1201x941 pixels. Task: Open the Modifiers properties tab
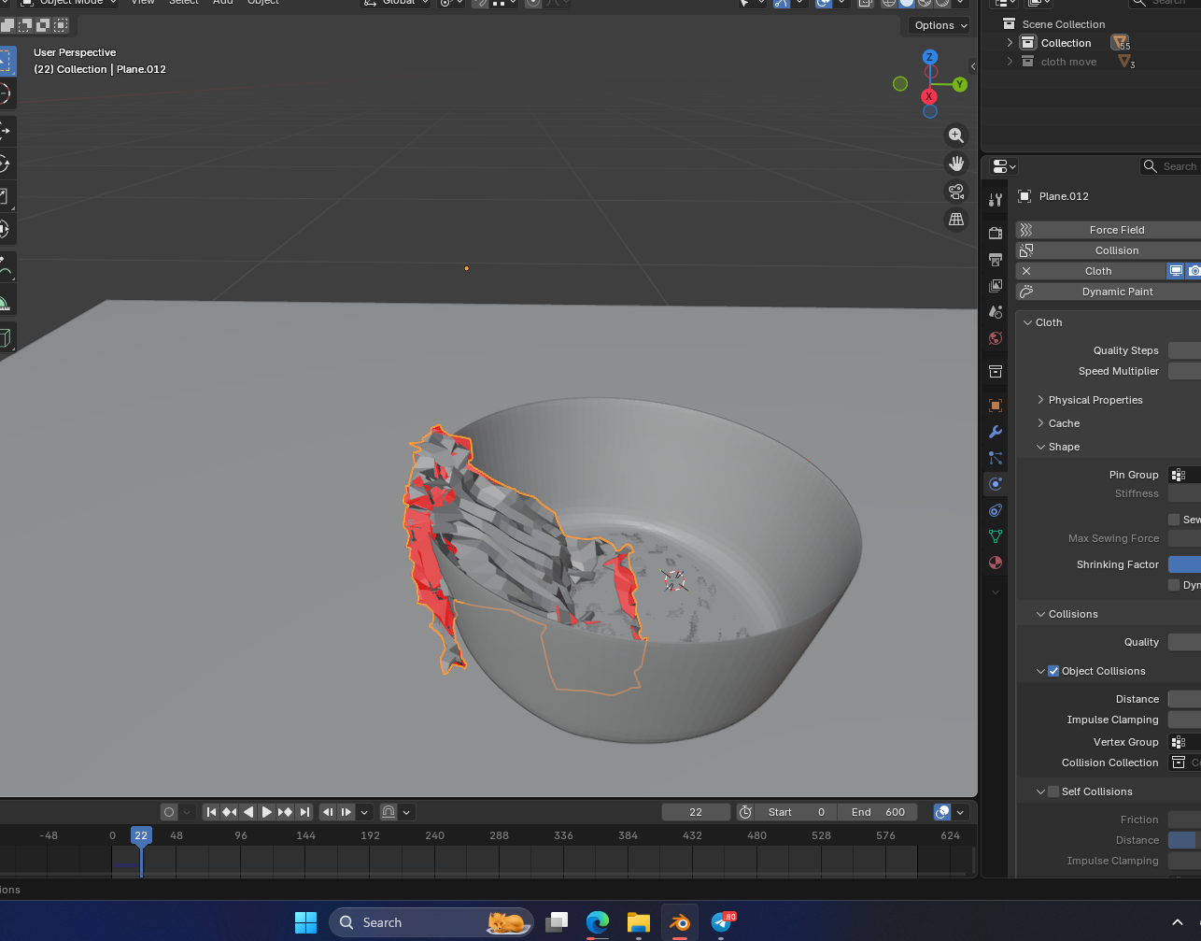pyautogui.click(x=996, y=432)
